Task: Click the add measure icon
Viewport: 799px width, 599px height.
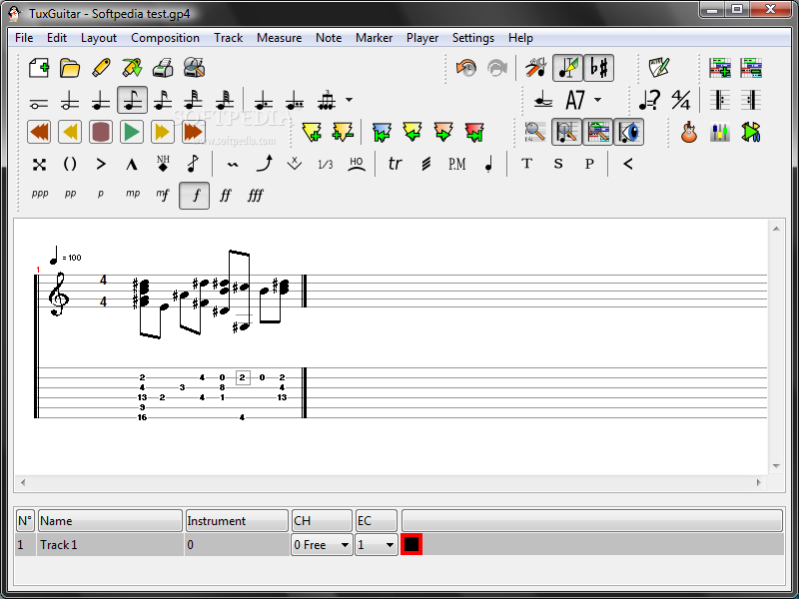Action: tap(312, 133)
